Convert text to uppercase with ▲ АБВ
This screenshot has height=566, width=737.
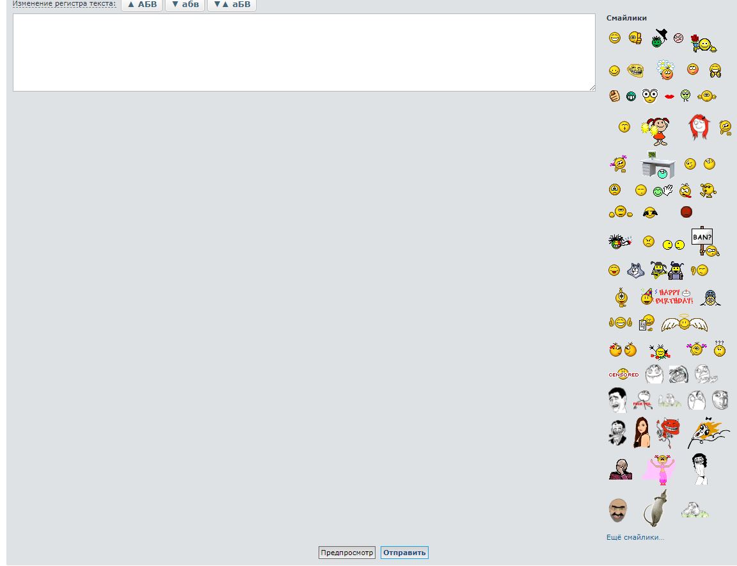(x=141, y=4)
